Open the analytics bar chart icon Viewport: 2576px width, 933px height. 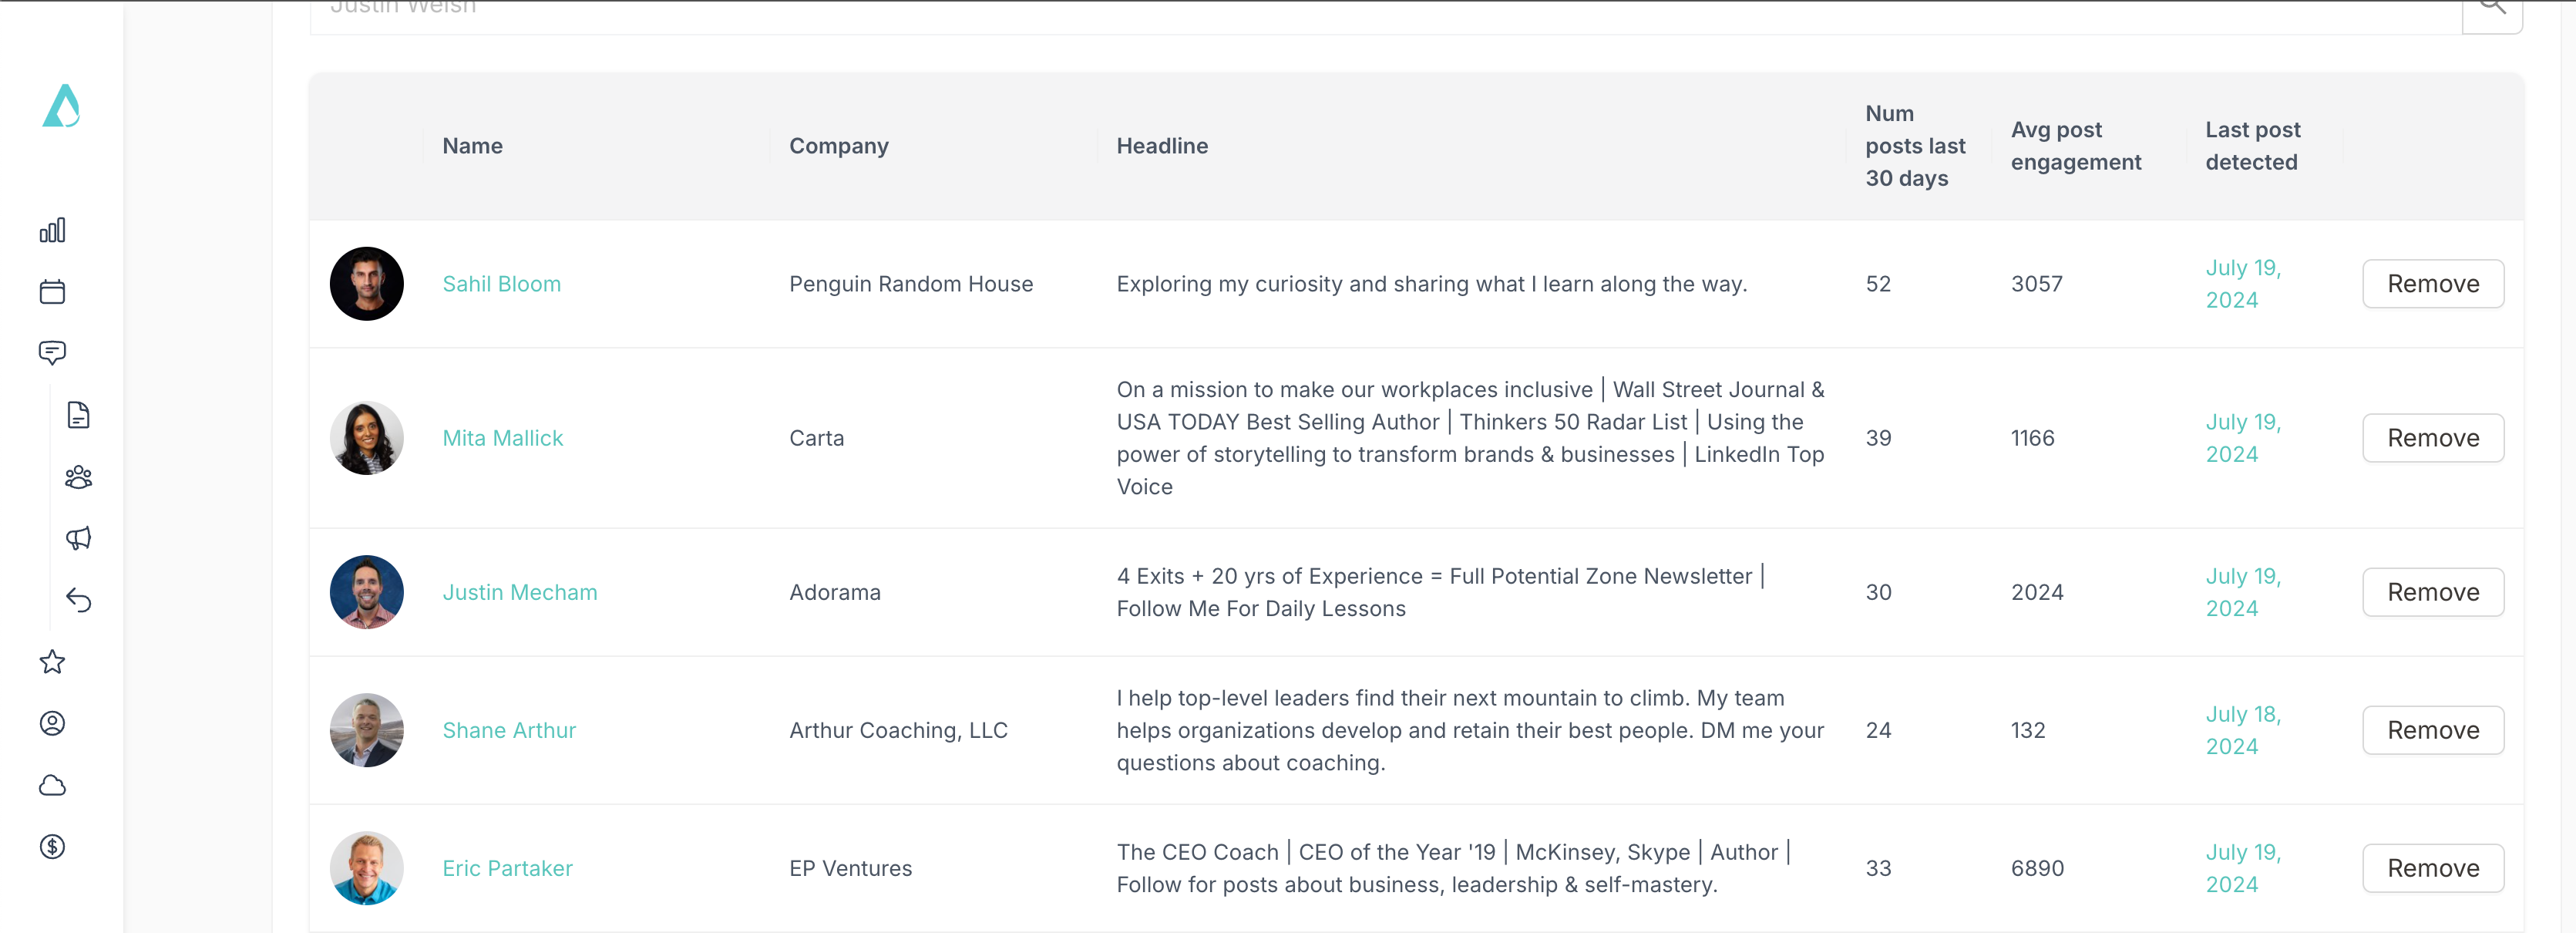pos(52,230)
